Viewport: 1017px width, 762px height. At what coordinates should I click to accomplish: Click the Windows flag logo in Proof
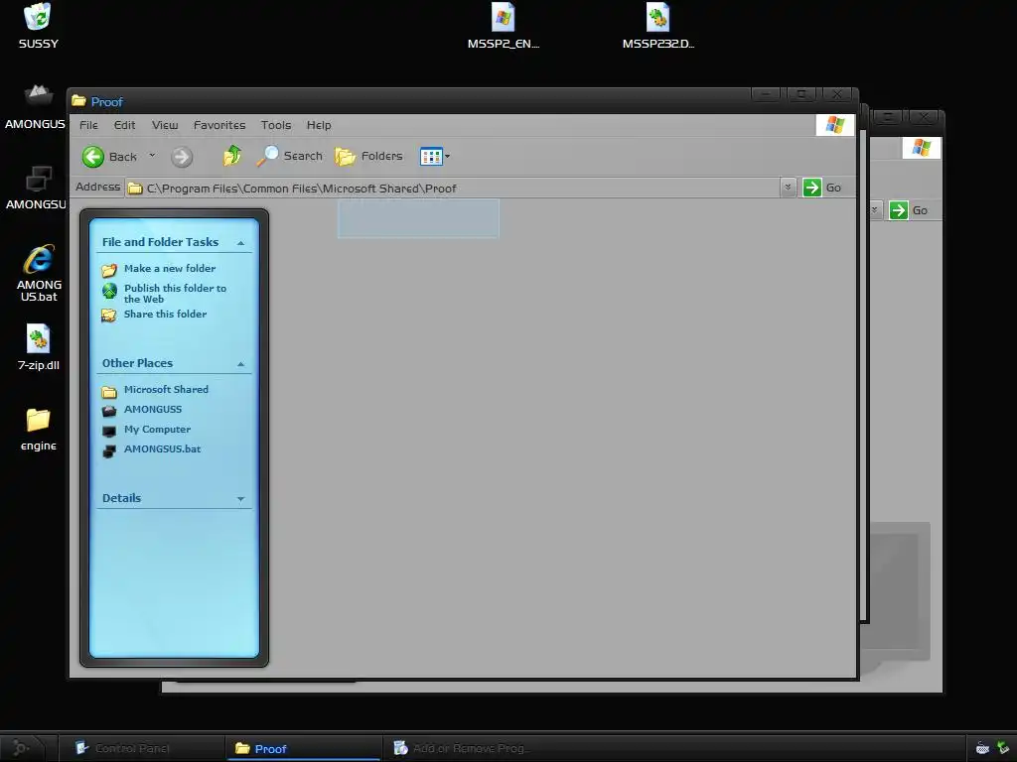(x=834, y=125)
